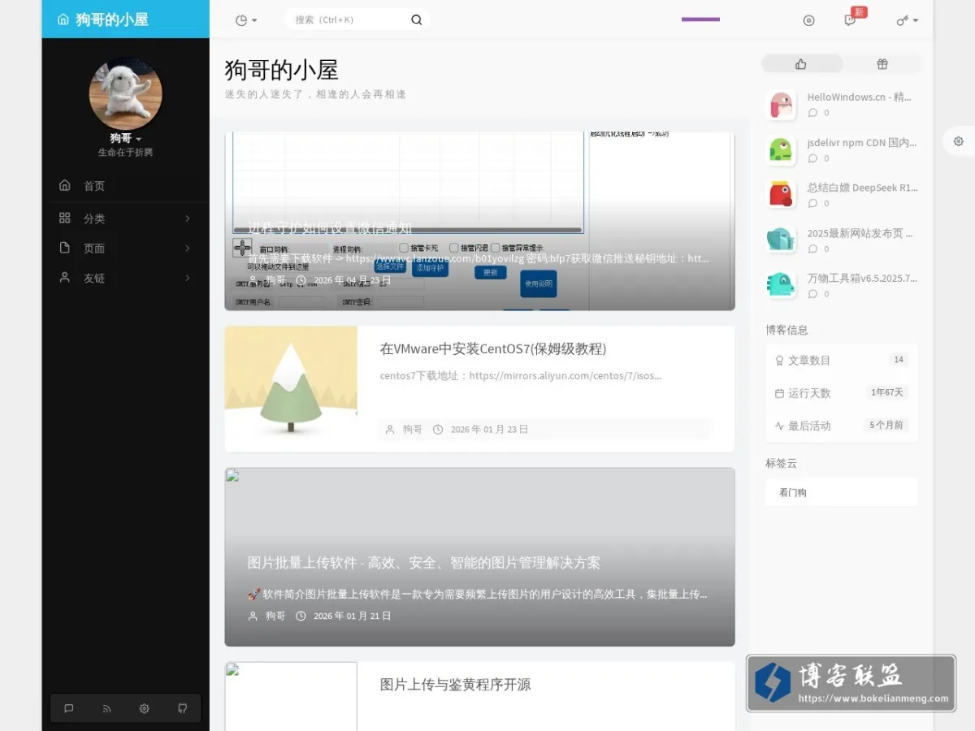Click the snowy tree thumbnail
Image resolution: width=975 pixels, height=731 pixels.
tap(291, 389)
